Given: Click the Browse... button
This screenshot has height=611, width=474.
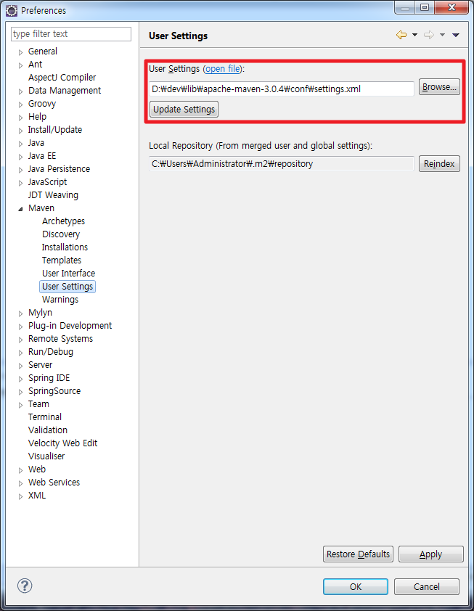Looking at the screenshot, I should click(x=439, y=87).
